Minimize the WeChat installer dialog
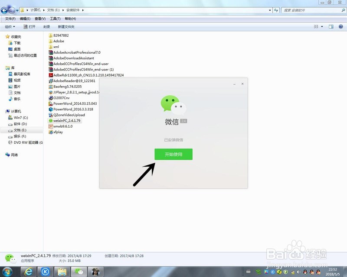The height and width of the screenshot is (277, 347). pyautogui.click(x=234, y=84)
